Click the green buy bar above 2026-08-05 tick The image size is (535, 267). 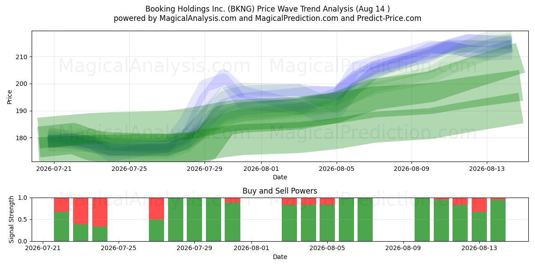[328, 223]
